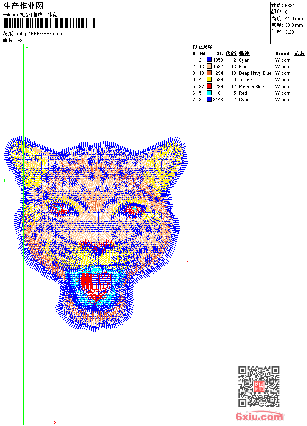
Task: Click the barcode under the Wilcom title
Action: click(x=49, y=24)
